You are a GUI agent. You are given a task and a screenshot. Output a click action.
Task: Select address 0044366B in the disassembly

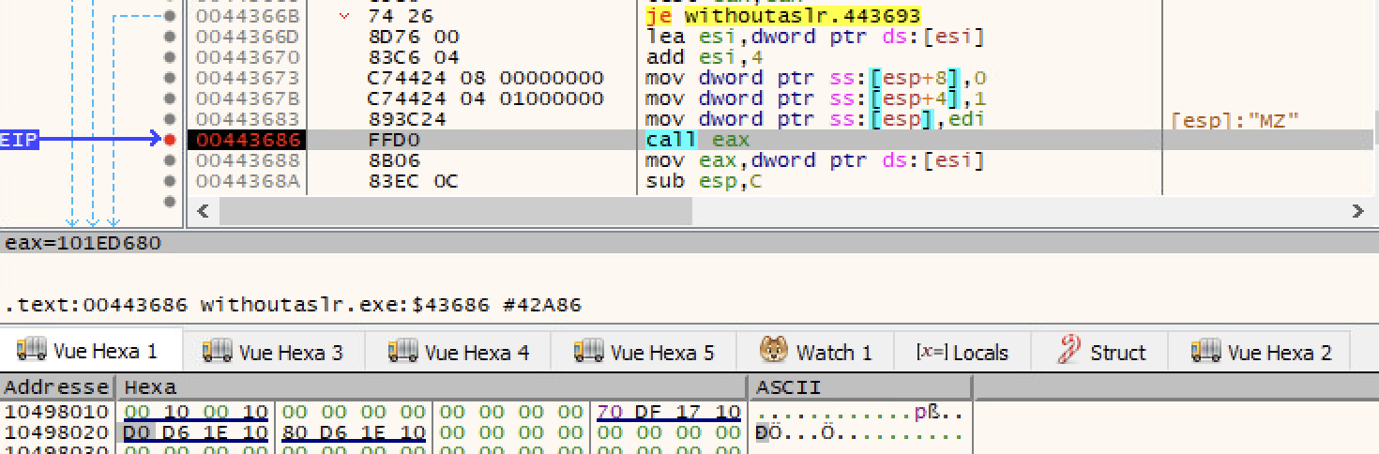point(247,16)
